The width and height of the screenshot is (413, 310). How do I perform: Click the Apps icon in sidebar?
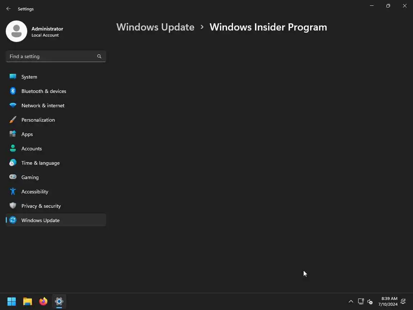[x=13, y=134]
